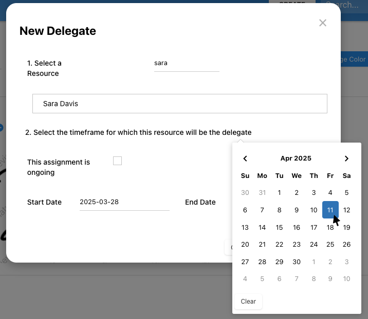This screenshot has height=319, width=368.
Task: Select April 22 in the date picker
Action: click(x=279, y=245)
